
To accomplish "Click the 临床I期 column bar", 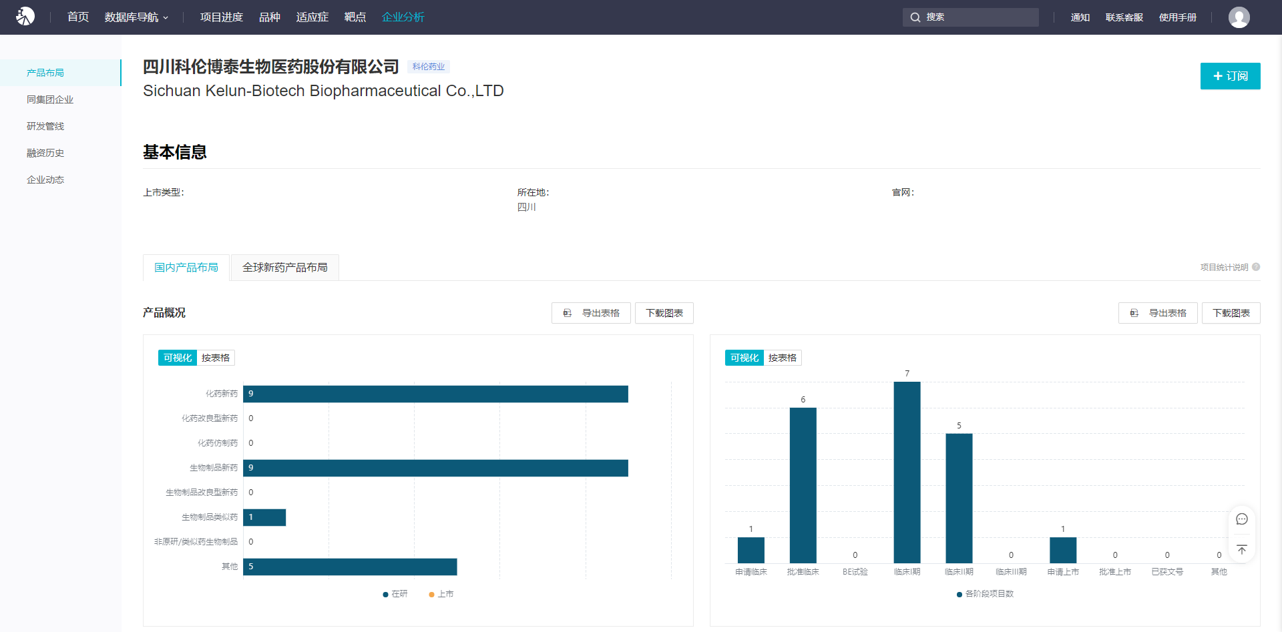I will point(907,472).
